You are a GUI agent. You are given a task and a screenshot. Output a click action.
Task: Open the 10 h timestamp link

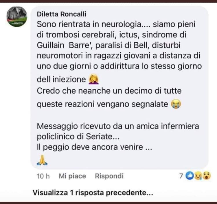click(43, 176)
